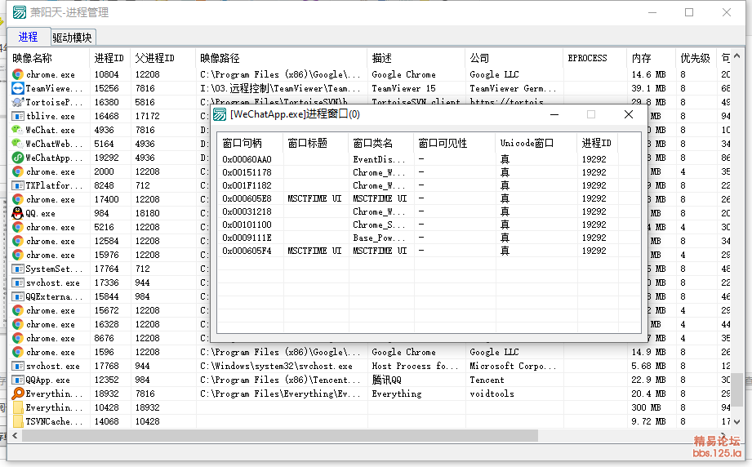Screen dimensions: 752x467
Task: Sort by 映像名称 column header
Action: [x=33, y=58]
